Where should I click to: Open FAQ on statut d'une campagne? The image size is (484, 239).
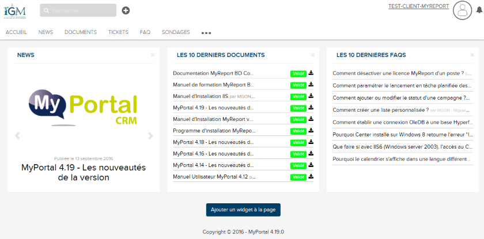tap(401, 97)
